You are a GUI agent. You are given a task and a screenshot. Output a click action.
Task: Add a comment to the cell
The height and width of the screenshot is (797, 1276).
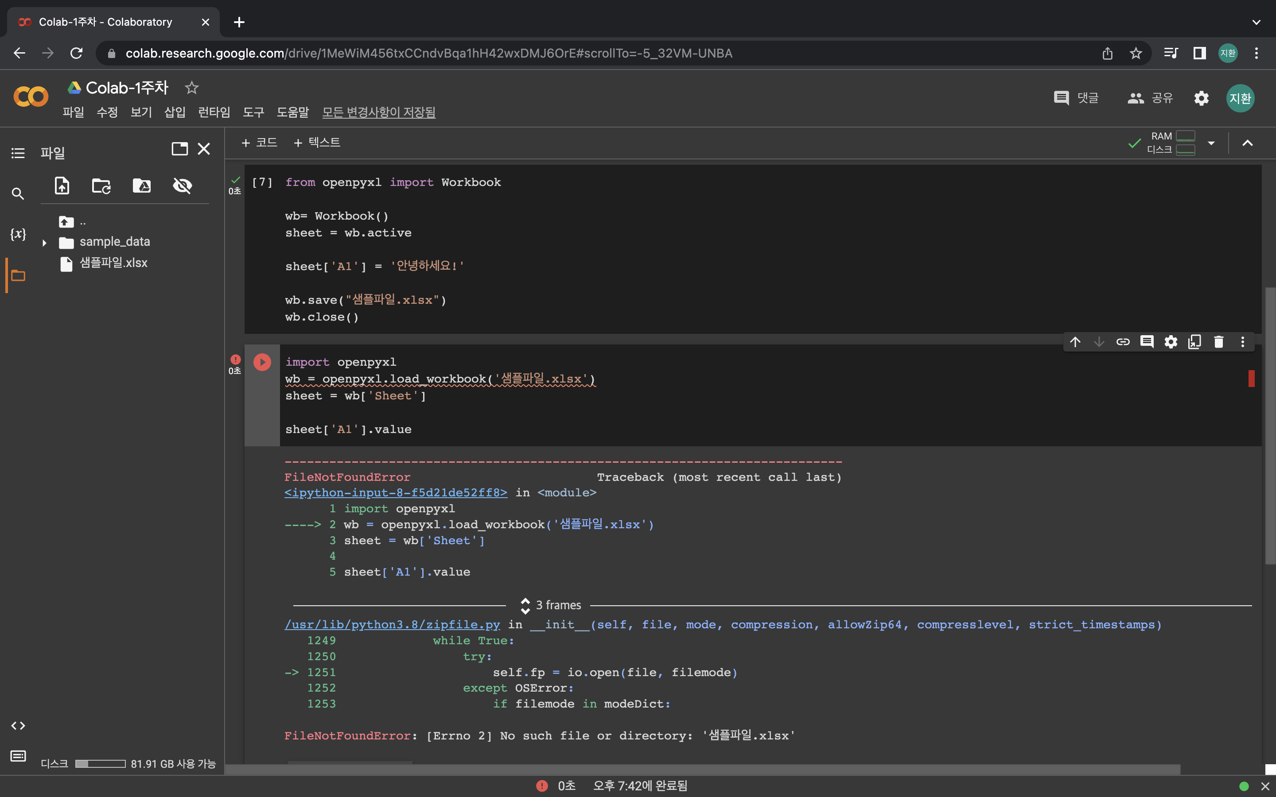(1147, 342)
